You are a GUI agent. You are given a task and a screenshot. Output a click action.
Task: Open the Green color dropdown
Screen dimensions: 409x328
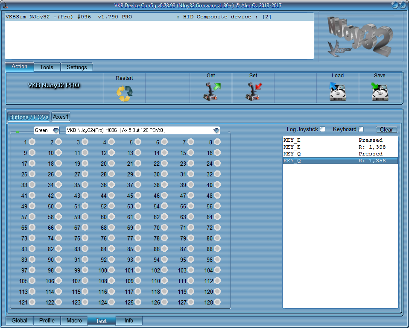[56, 130]
